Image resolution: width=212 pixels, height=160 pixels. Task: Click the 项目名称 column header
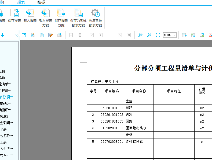139,91
